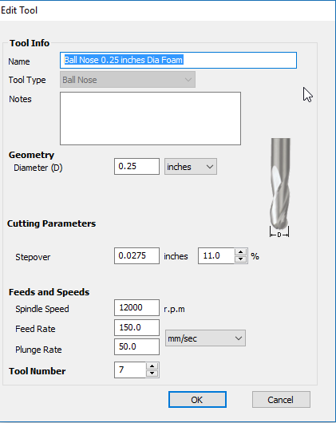
Task: Open the inches unit dropdown
Action: 191,167
